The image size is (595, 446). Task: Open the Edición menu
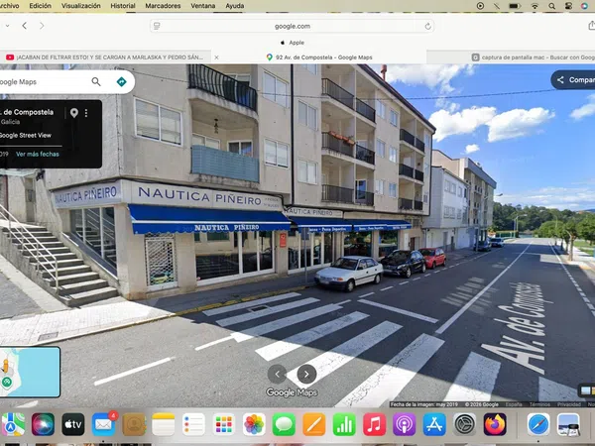[41, 6]
